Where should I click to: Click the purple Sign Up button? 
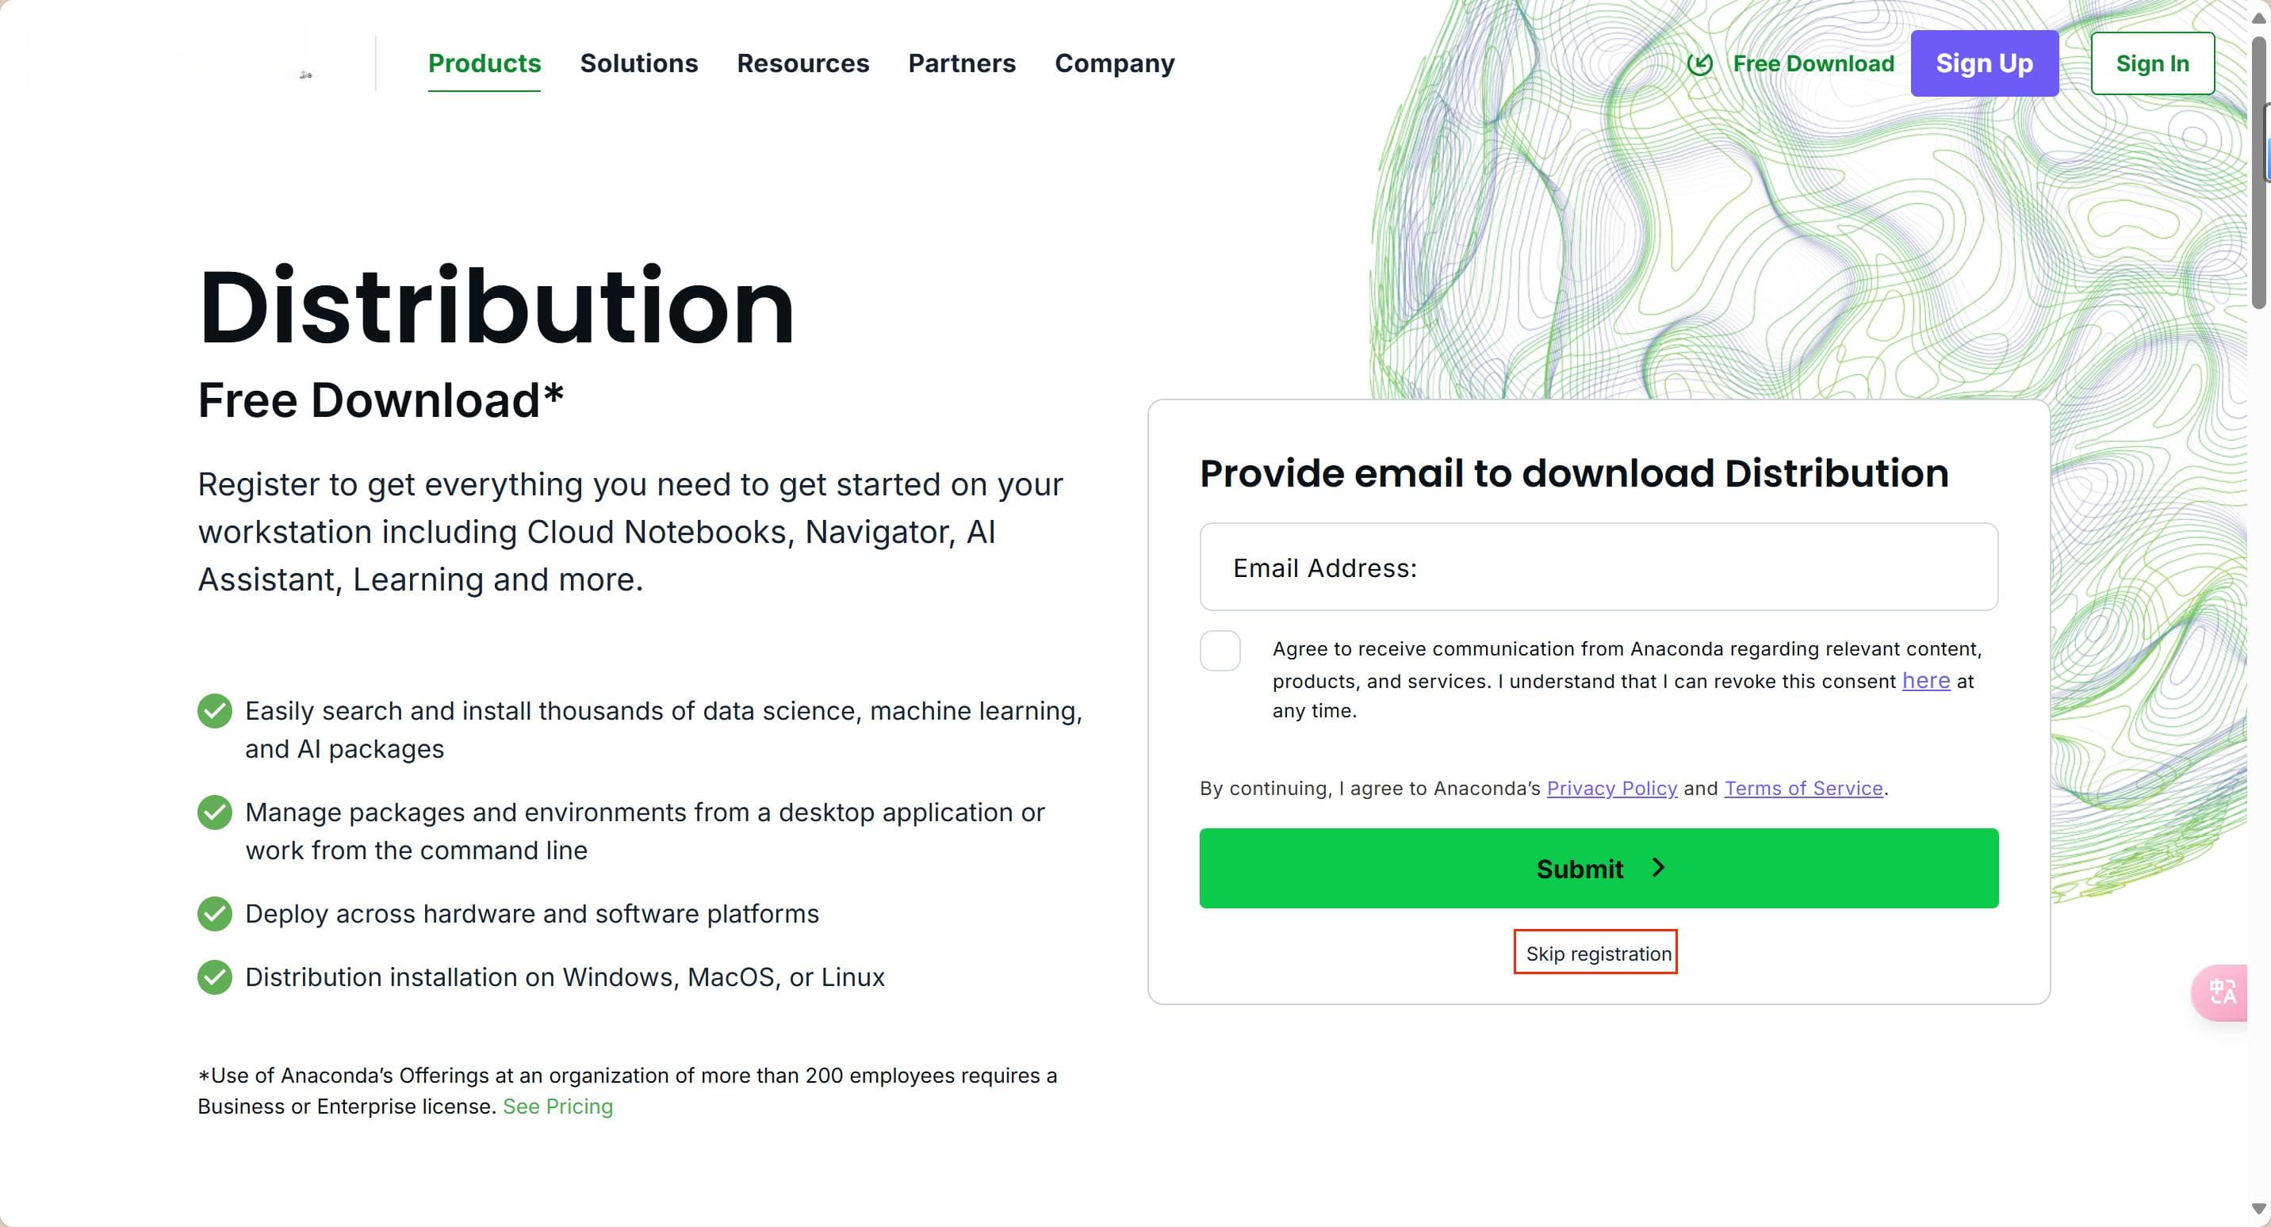(x=1984, y=63)
